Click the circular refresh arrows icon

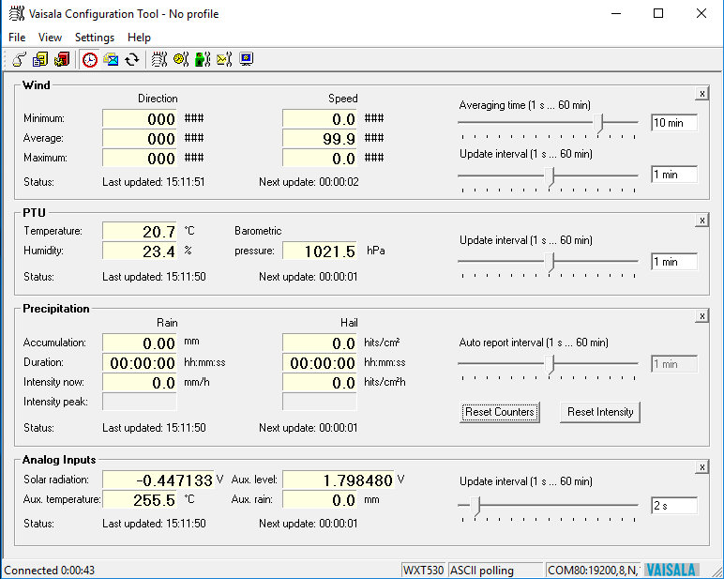pyautogui.click(x=131, y=59)
